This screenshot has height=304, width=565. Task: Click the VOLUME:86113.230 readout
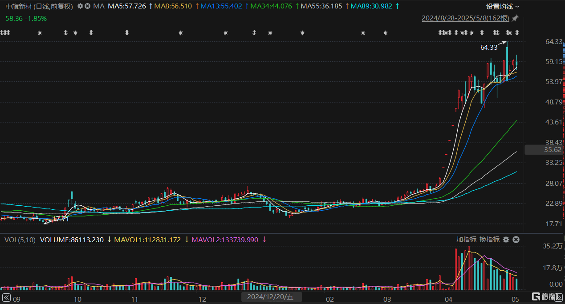[x=72, y=240]
